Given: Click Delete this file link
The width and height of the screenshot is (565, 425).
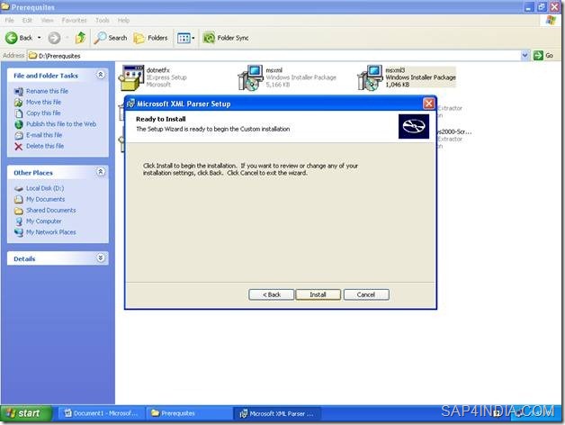Looking at the screenshot, I should click(45, 146).
